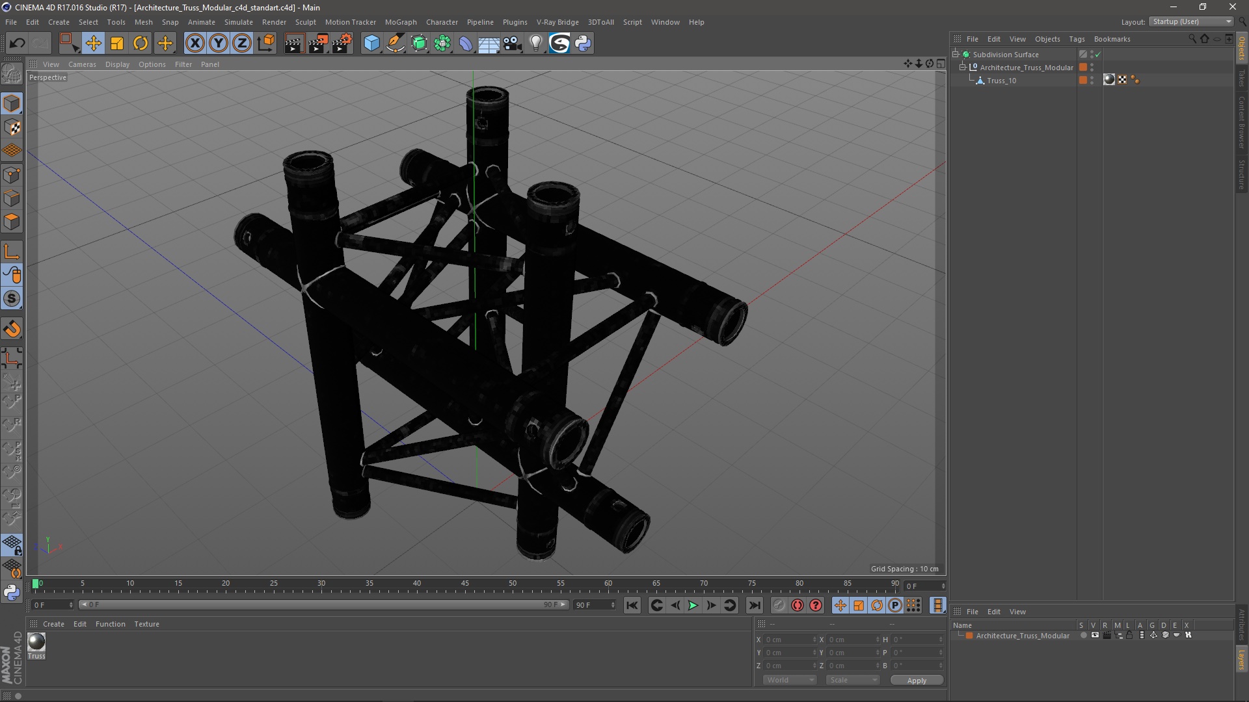This screenshot has width=1249, height=702.
Task: Open material manager Texture menu
Action: point(146,624)
